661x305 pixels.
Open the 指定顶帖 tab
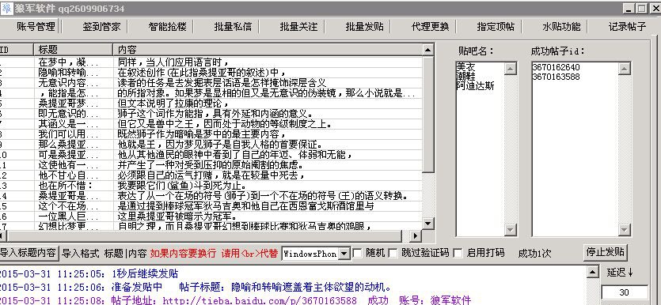pos(496,27)
